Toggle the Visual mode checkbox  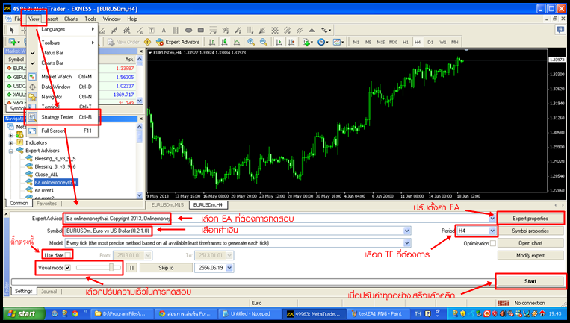[68, 268]
